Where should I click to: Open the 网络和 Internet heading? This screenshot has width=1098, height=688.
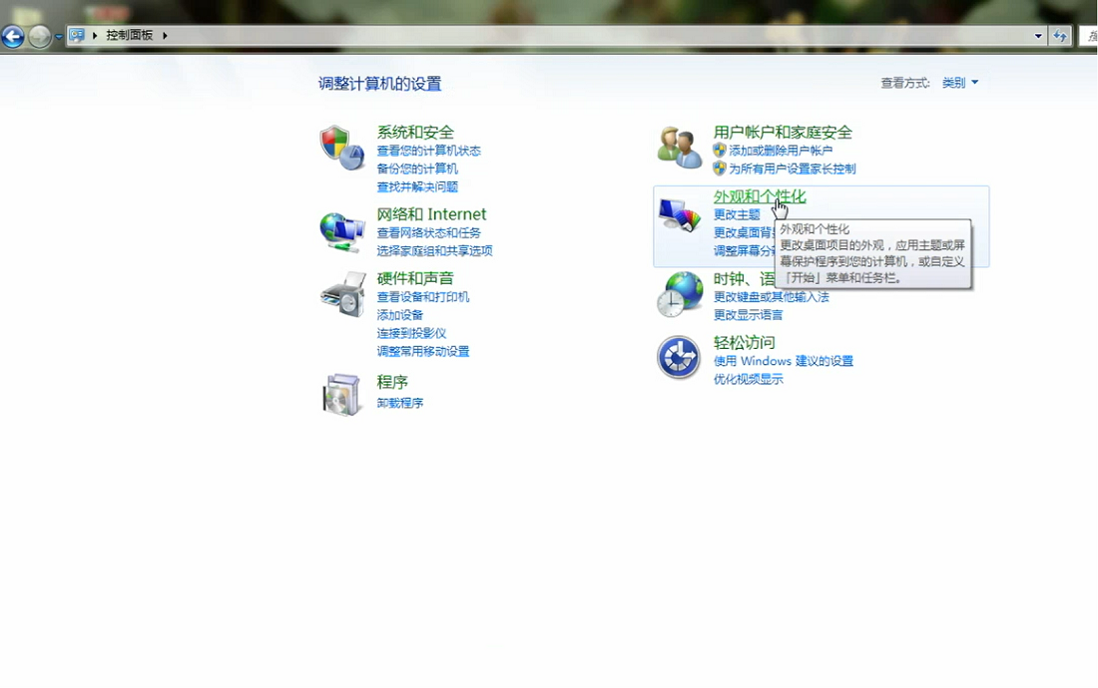431,214
